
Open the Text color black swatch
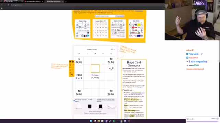tap(90, 106)
